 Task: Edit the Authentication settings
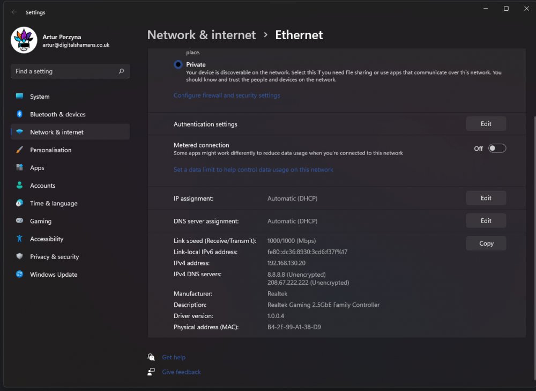pyautogui.click(x=486, y=124)
